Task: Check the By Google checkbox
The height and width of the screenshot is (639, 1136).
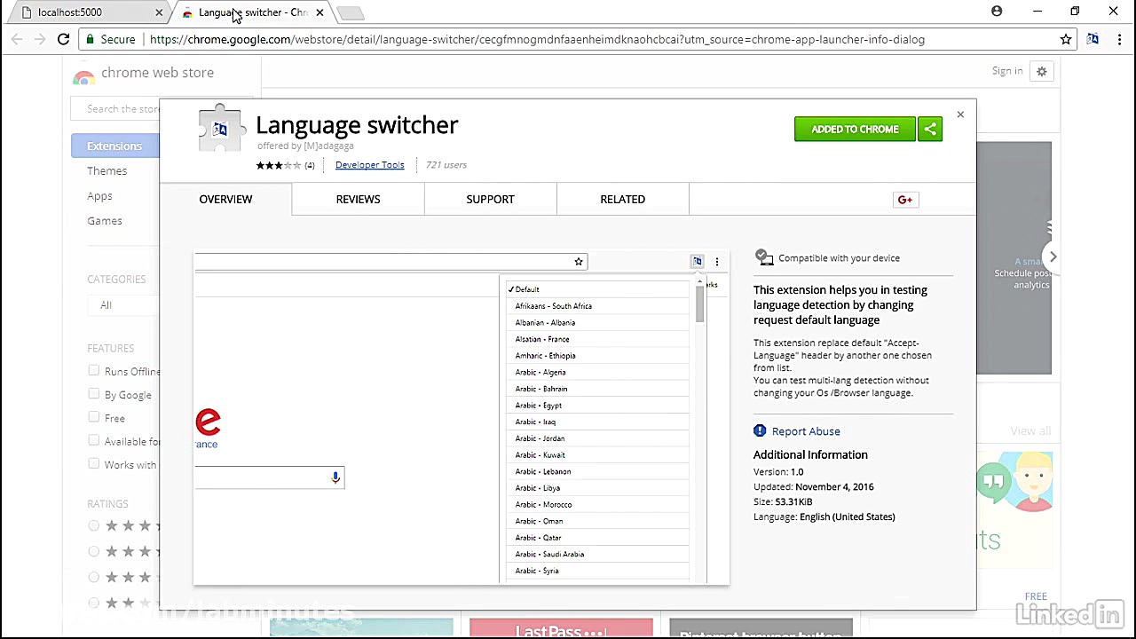Action: [x=94, y=393]
